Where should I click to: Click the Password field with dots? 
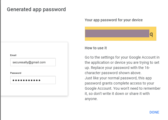(33, 80)
